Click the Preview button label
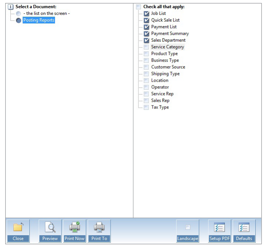 (x=50, y=239)
